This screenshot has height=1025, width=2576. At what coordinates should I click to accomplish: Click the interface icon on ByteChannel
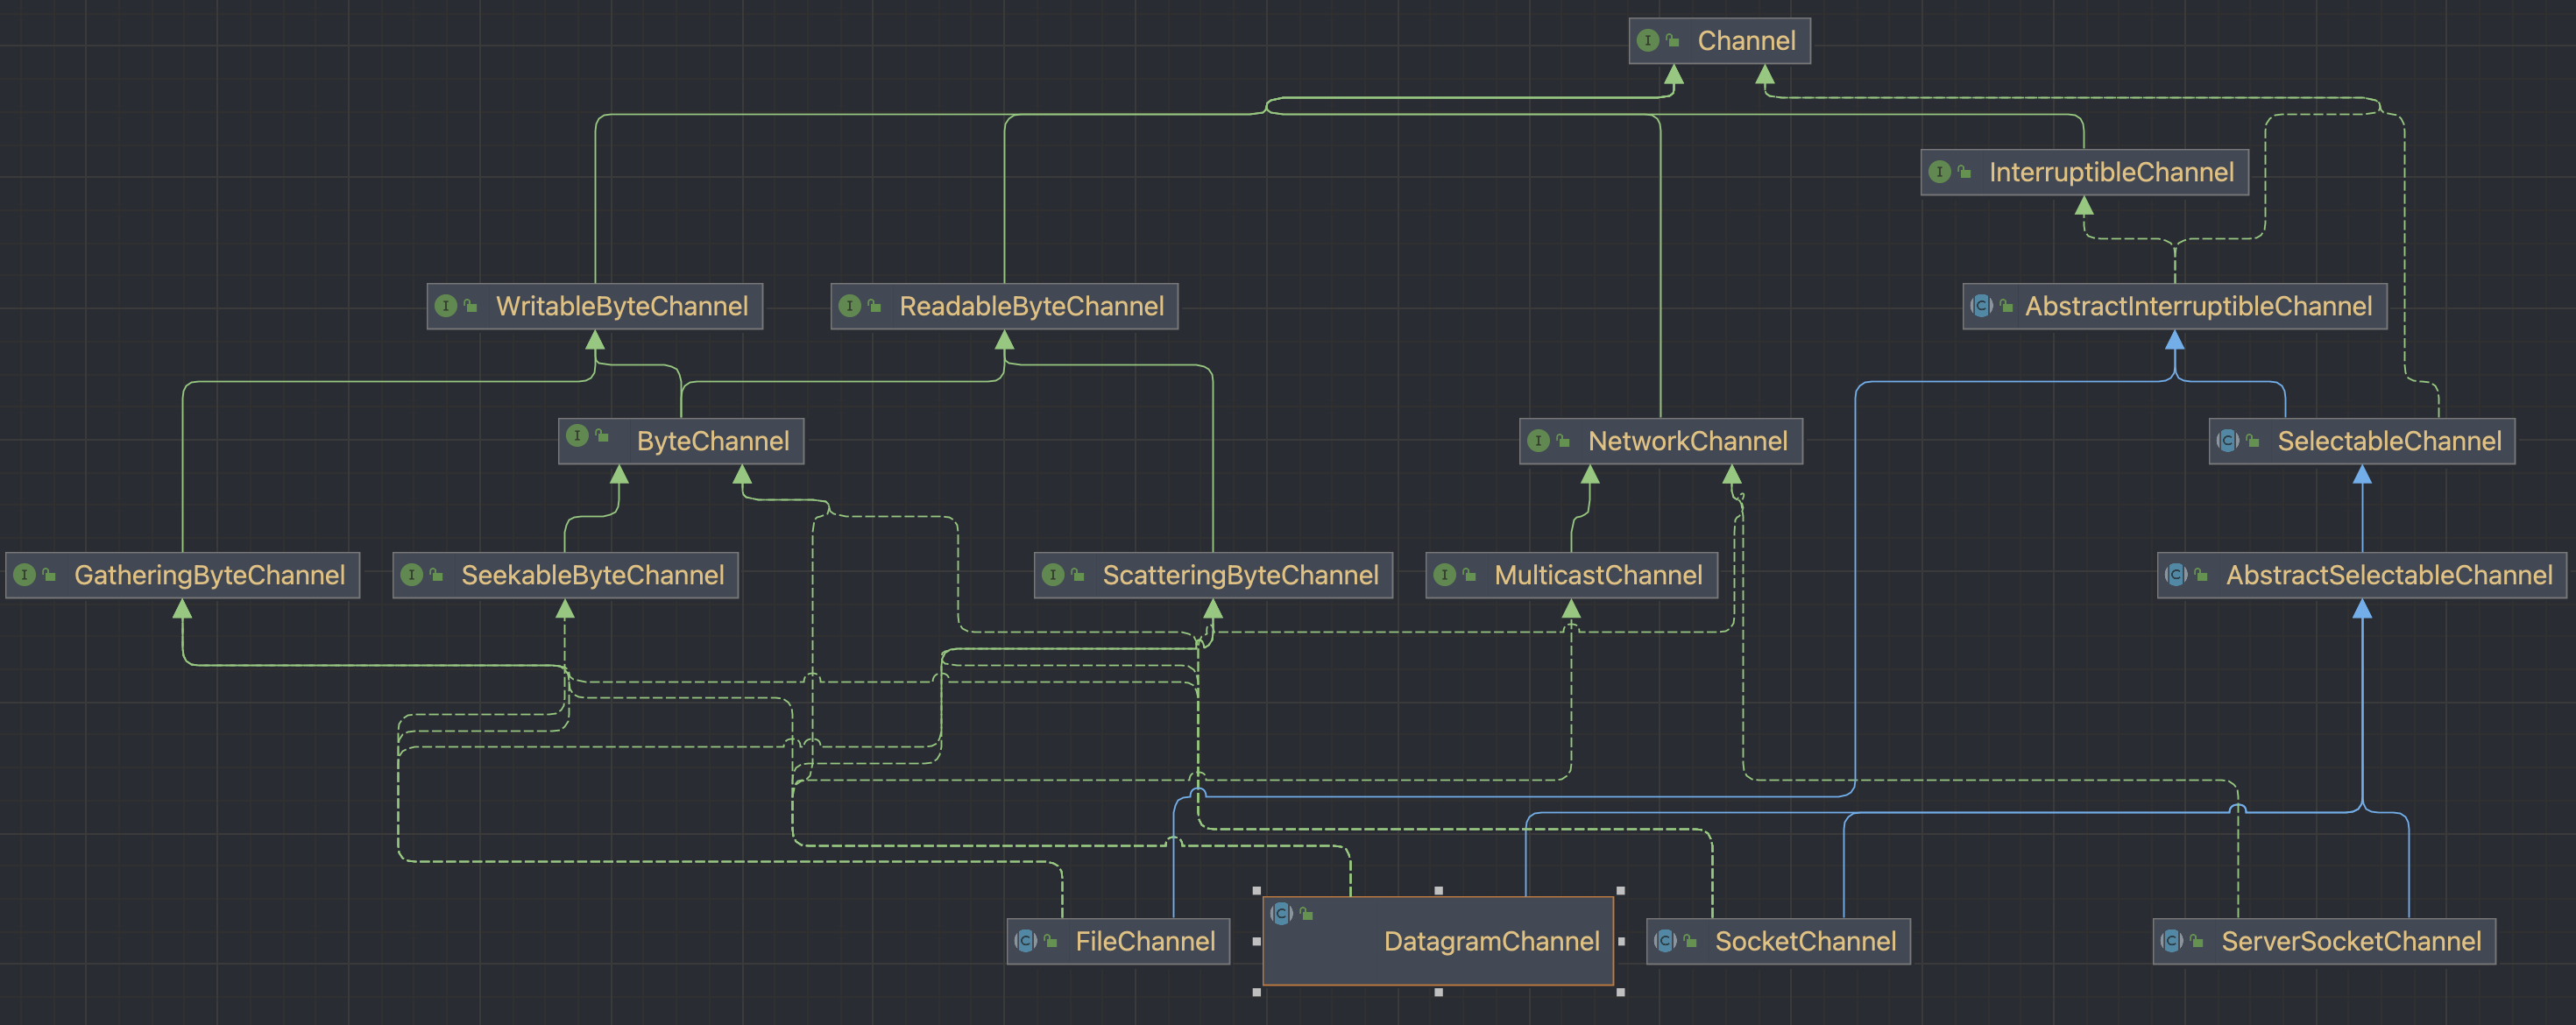[577, 435]
